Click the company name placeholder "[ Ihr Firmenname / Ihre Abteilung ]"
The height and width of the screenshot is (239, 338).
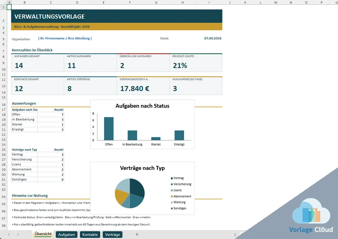[65, 38]
